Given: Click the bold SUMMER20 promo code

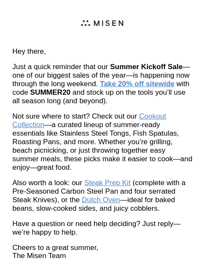Looking at the screenshot, I should click(50, 92).
